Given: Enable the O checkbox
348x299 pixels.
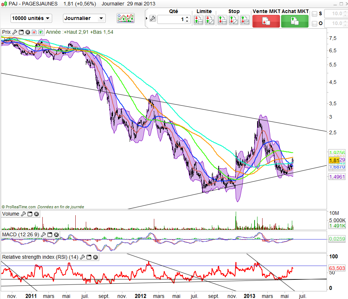Looking at the screenshot, I should click(x=314, y=24).
